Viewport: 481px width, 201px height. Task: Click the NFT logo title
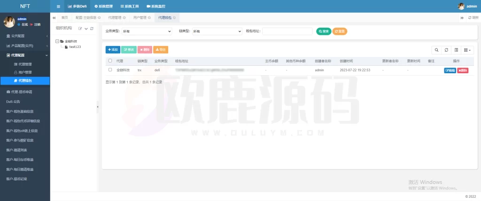click(x=25, y=6)
